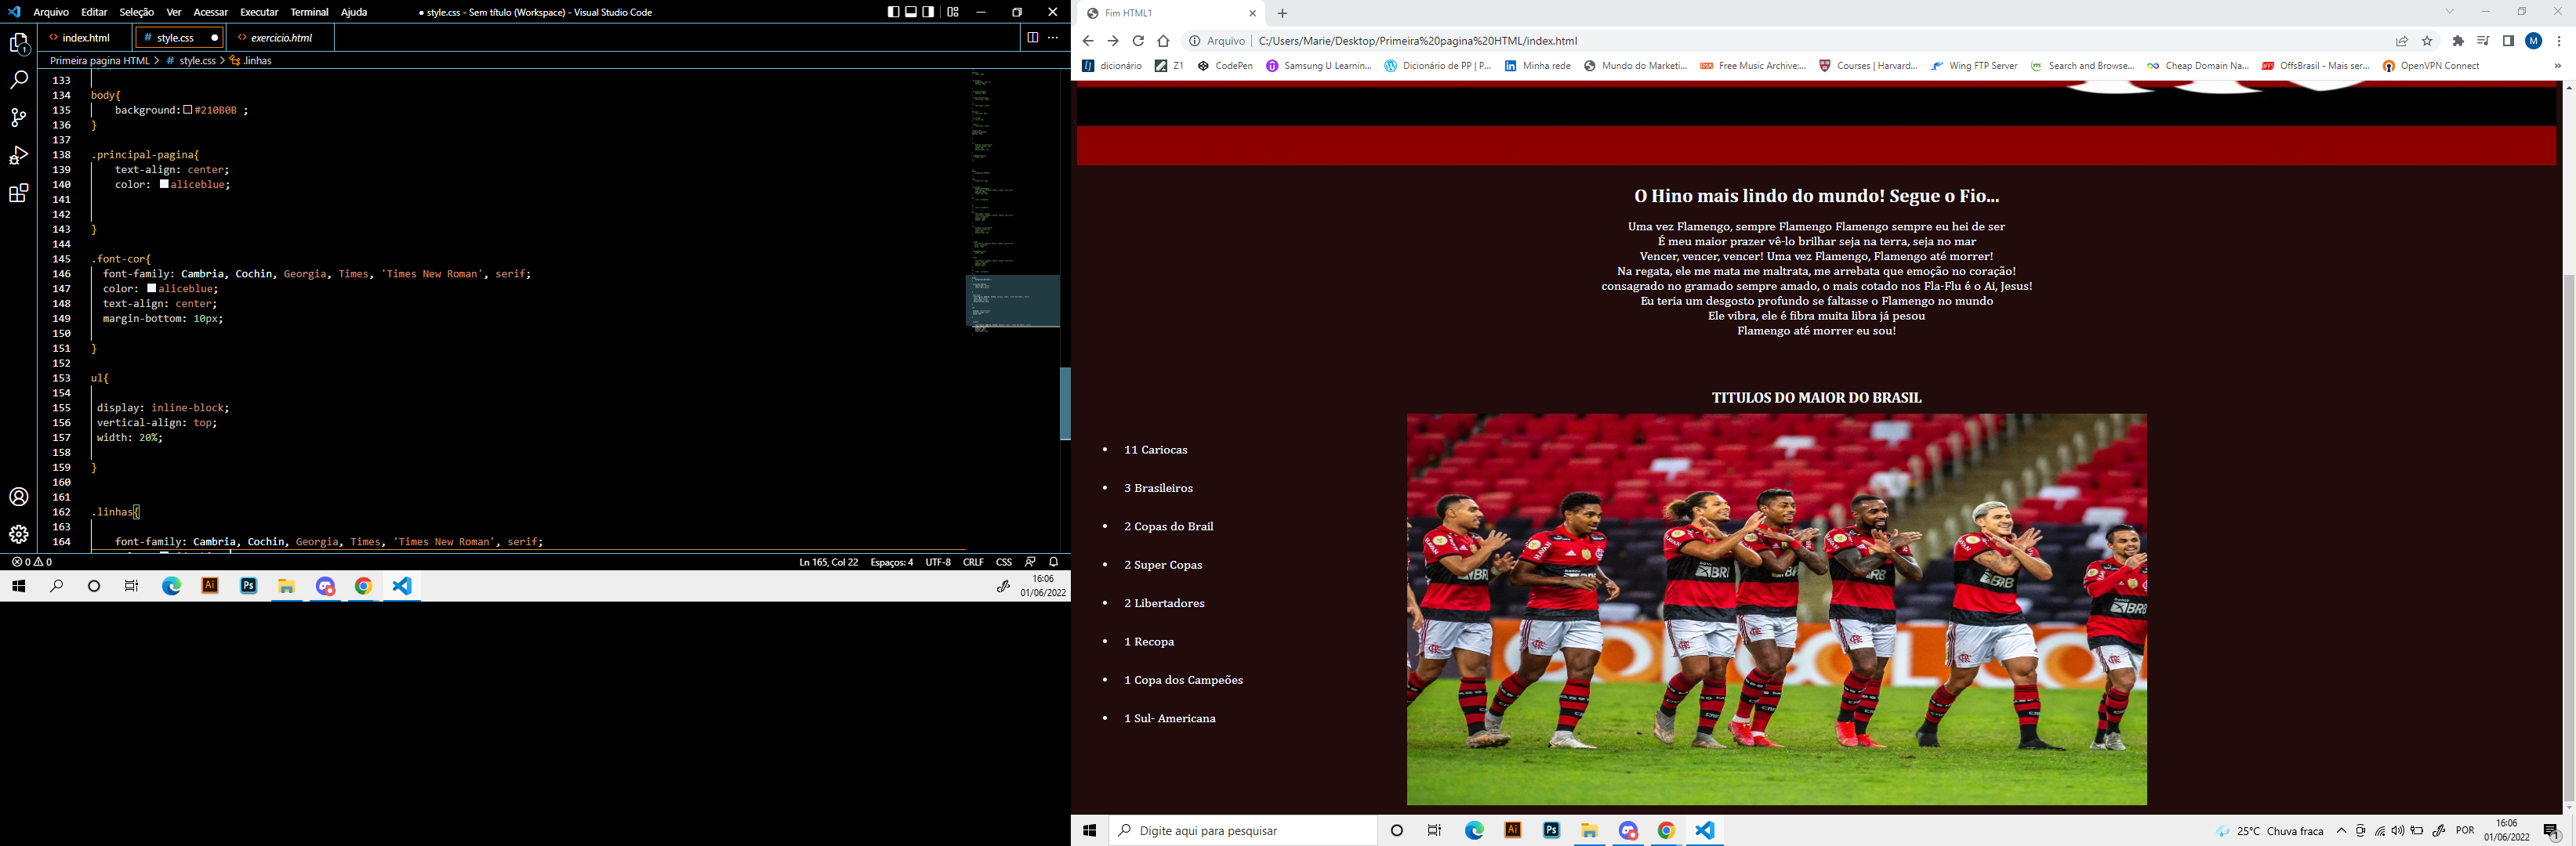Open the Manage gear in VS Code
The image size is (2576, 846).
point(19,534)
